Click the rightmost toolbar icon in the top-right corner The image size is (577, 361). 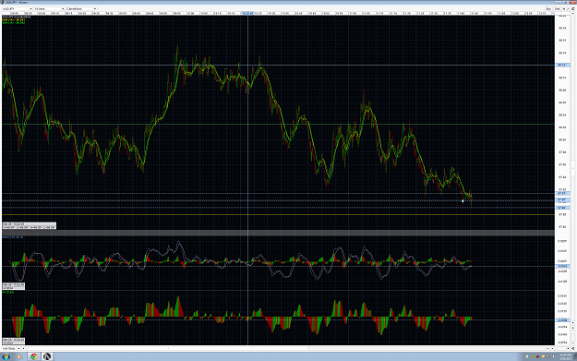tap(573, 8)
